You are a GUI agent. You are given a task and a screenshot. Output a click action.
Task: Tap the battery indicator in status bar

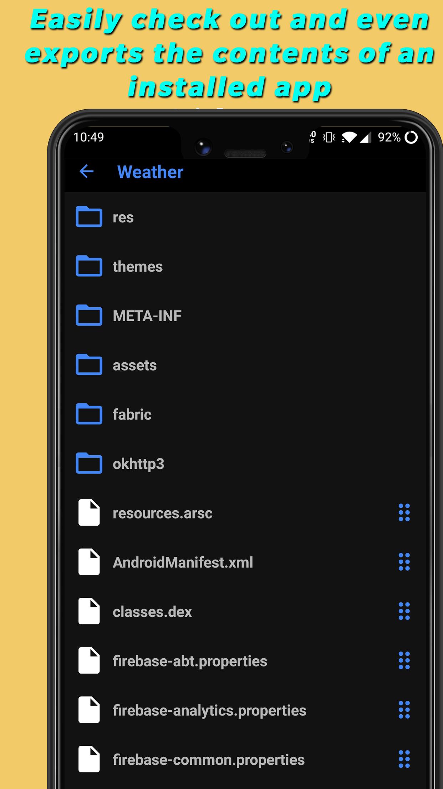coord(411,137)
